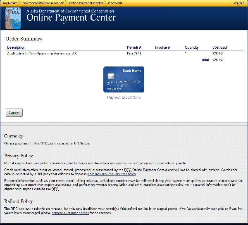Log Out of the payment center
This screenshot has width=248, height=225.
[x=238, y=3]
